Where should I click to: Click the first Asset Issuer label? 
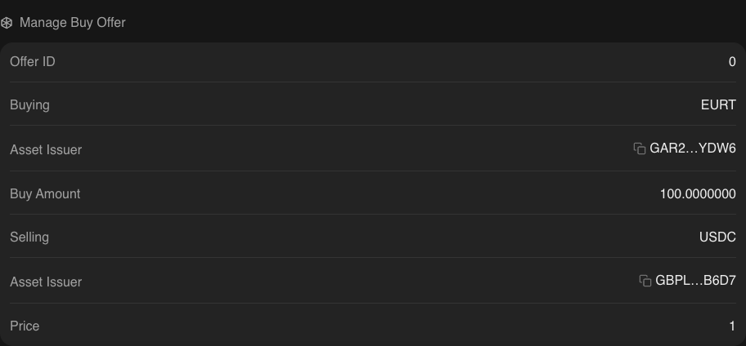tap(46, 150)
